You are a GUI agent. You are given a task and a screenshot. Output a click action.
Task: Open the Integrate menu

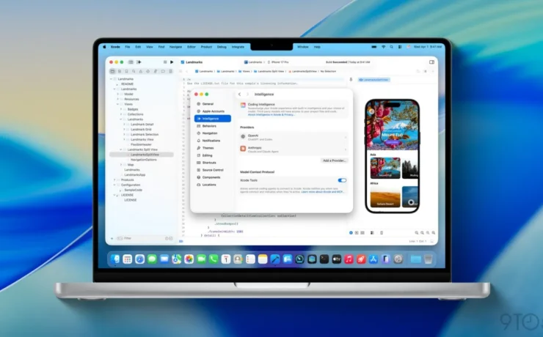tap(238, 47)
